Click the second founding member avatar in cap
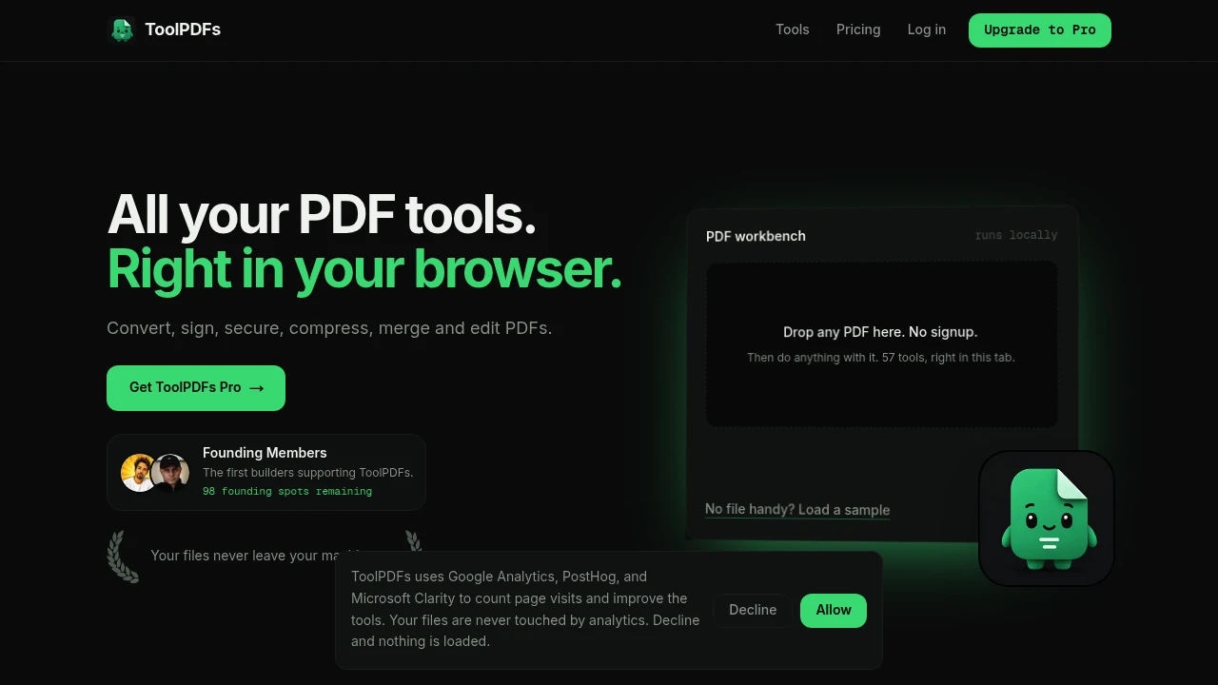The image size is (1218, 685). [x=170, y=473]
